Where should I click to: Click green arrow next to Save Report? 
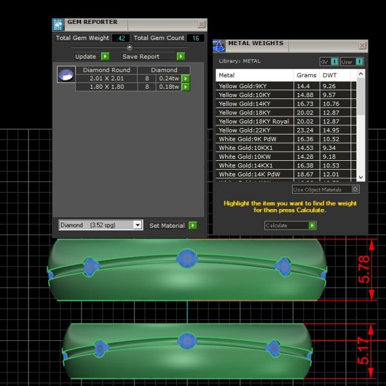point(181,57)
